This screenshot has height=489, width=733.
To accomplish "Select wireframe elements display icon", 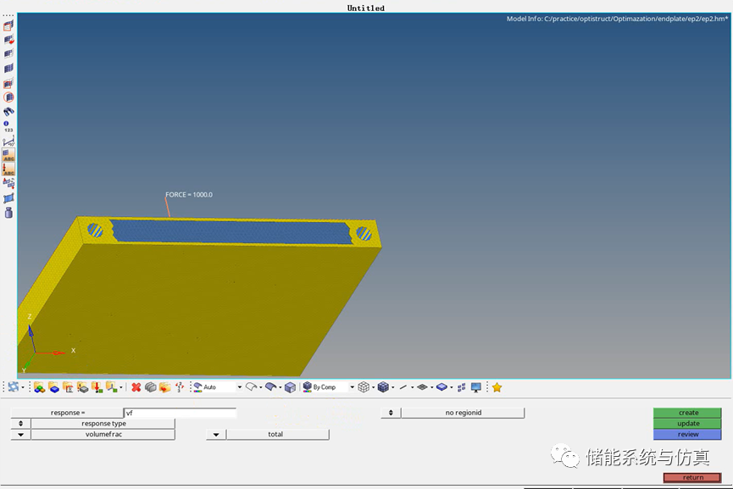I will pos(364,387).
